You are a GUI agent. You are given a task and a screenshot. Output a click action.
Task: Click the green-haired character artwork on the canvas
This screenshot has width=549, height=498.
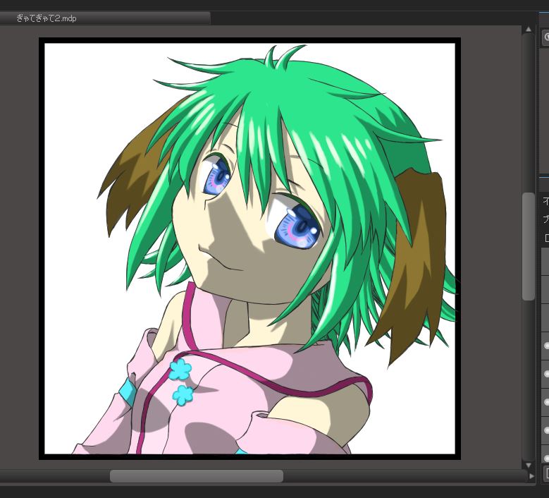click(x=249, y=248)
